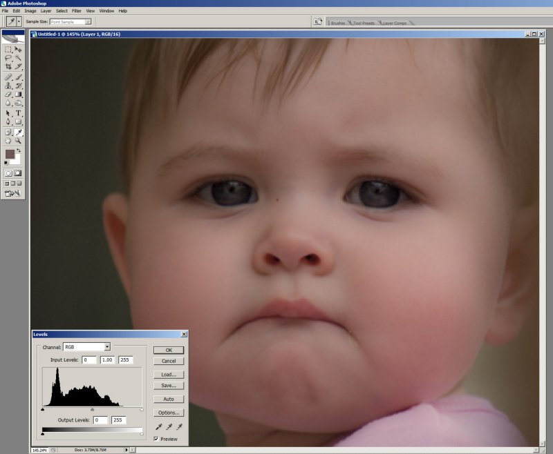The height and width of the screenshot is (454, 553).
Task: Select the Brush tool
Action: coord(18,77)
